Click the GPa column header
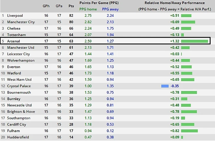Screen dimensions: 215x141 coord(59,6)
